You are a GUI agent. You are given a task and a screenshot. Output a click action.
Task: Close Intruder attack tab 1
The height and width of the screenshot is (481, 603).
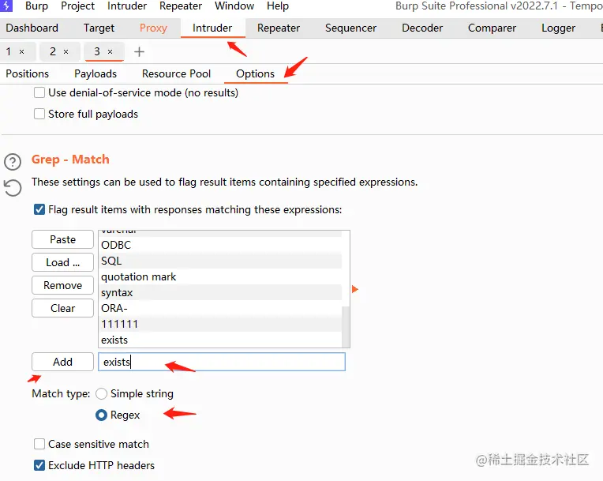[22, 52]
